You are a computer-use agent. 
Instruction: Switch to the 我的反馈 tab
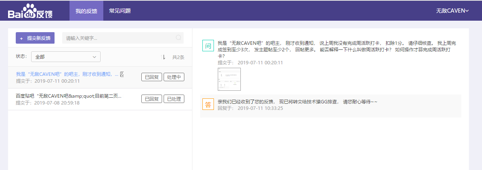pos(86,11)
